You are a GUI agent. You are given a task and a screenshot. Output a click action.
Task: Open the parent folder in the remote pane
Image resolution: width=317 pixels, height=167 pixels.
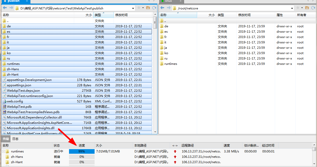(307, 8)
